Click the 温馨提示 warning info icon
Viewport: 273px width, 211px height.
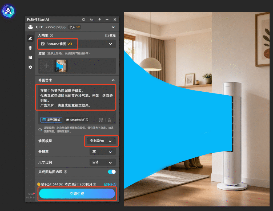pyautogui.click(x=40, y=130)
